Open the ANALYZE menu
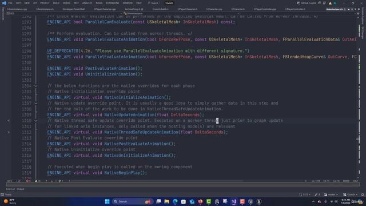The height and width of the screenshot is (206, 366). 87,3
